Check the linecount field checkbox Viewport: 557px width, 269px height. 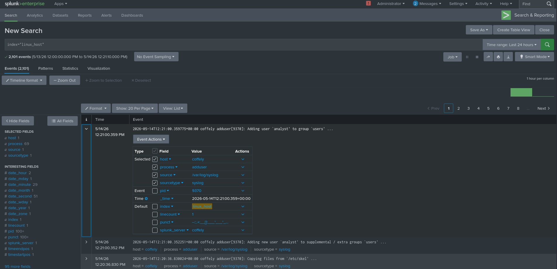click(x=155, y=214)
